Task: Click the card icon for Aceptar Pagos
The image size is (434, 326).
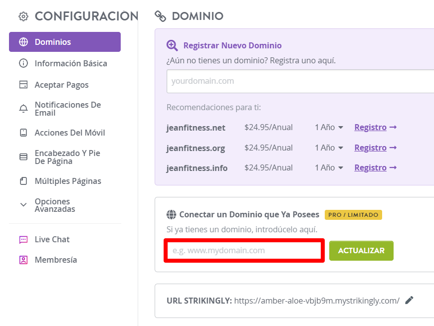Action: [x=23, y=85]
